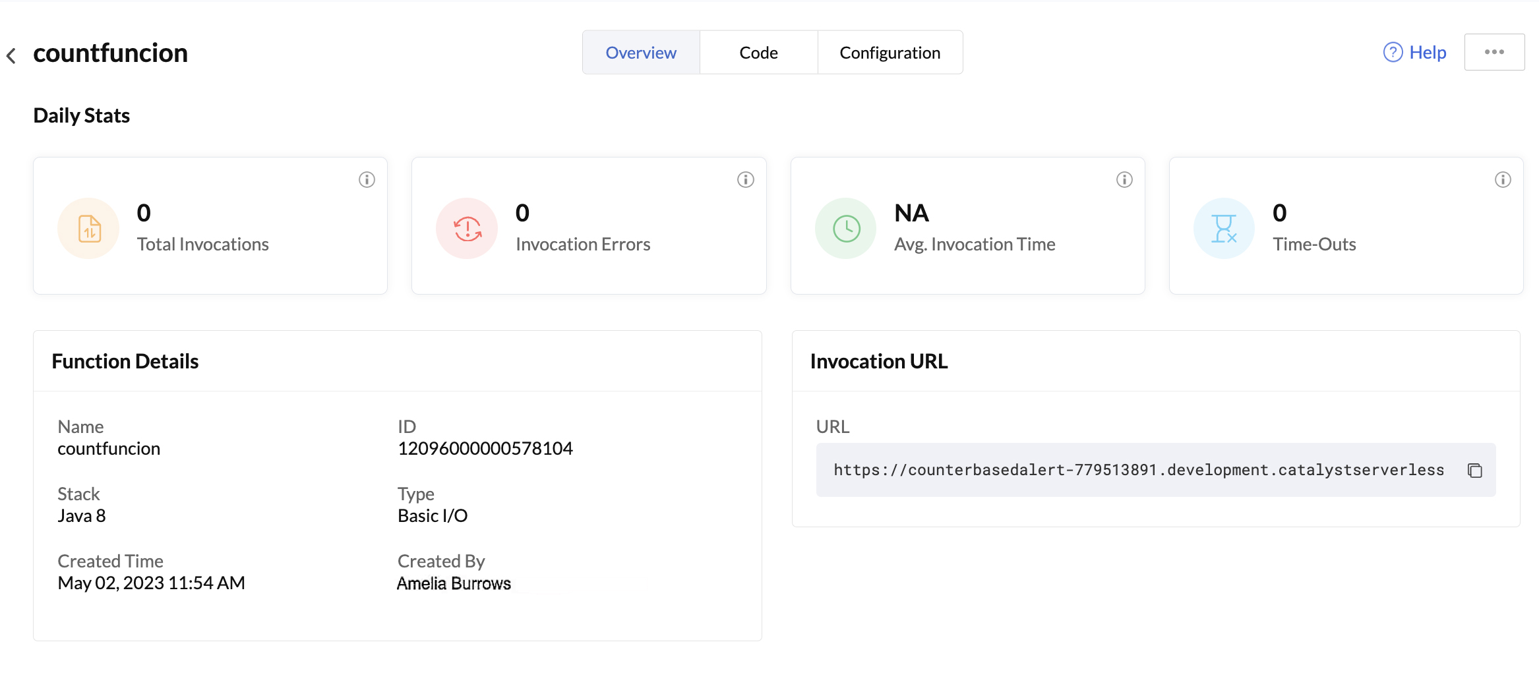Click the function ID value 12096000000578104
The height and width of the screenshot is (692, 1539).
click(485, 449)
